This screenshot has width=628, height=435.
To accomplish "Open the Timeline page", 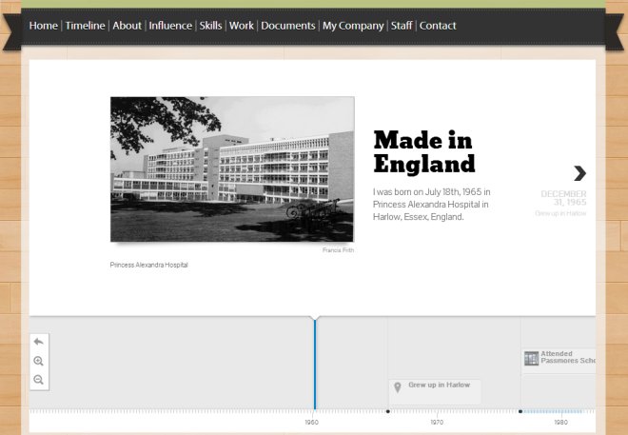I will pyautogui.click(x=85, y=26).
